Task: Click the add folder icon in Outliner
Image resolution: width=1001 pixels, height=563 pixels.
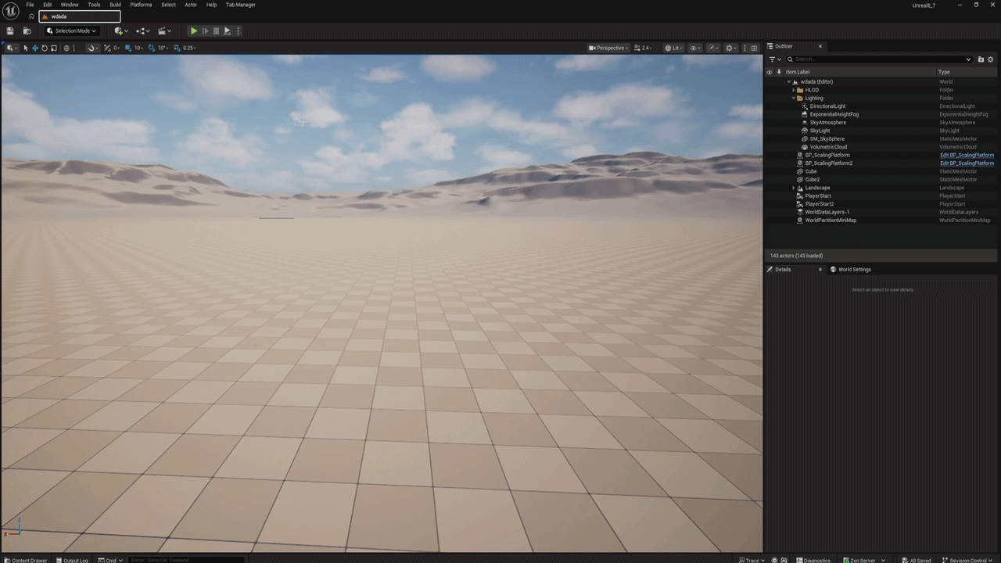Action: coord(981,59)
